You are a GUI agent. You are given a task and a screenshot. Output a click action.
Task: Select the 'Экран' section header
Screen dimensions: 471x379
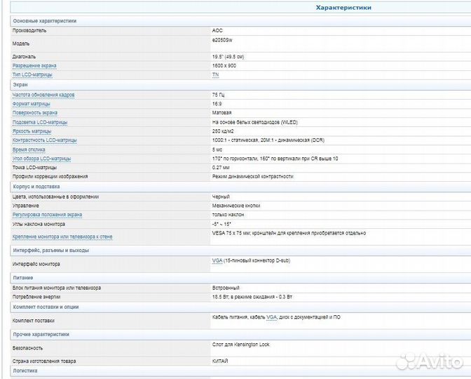click(x=20, y=85)
